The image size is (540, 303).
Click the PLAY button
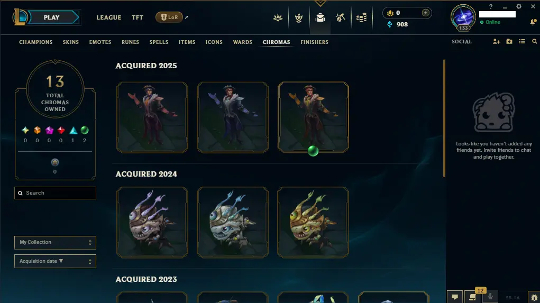coord(52,17)
